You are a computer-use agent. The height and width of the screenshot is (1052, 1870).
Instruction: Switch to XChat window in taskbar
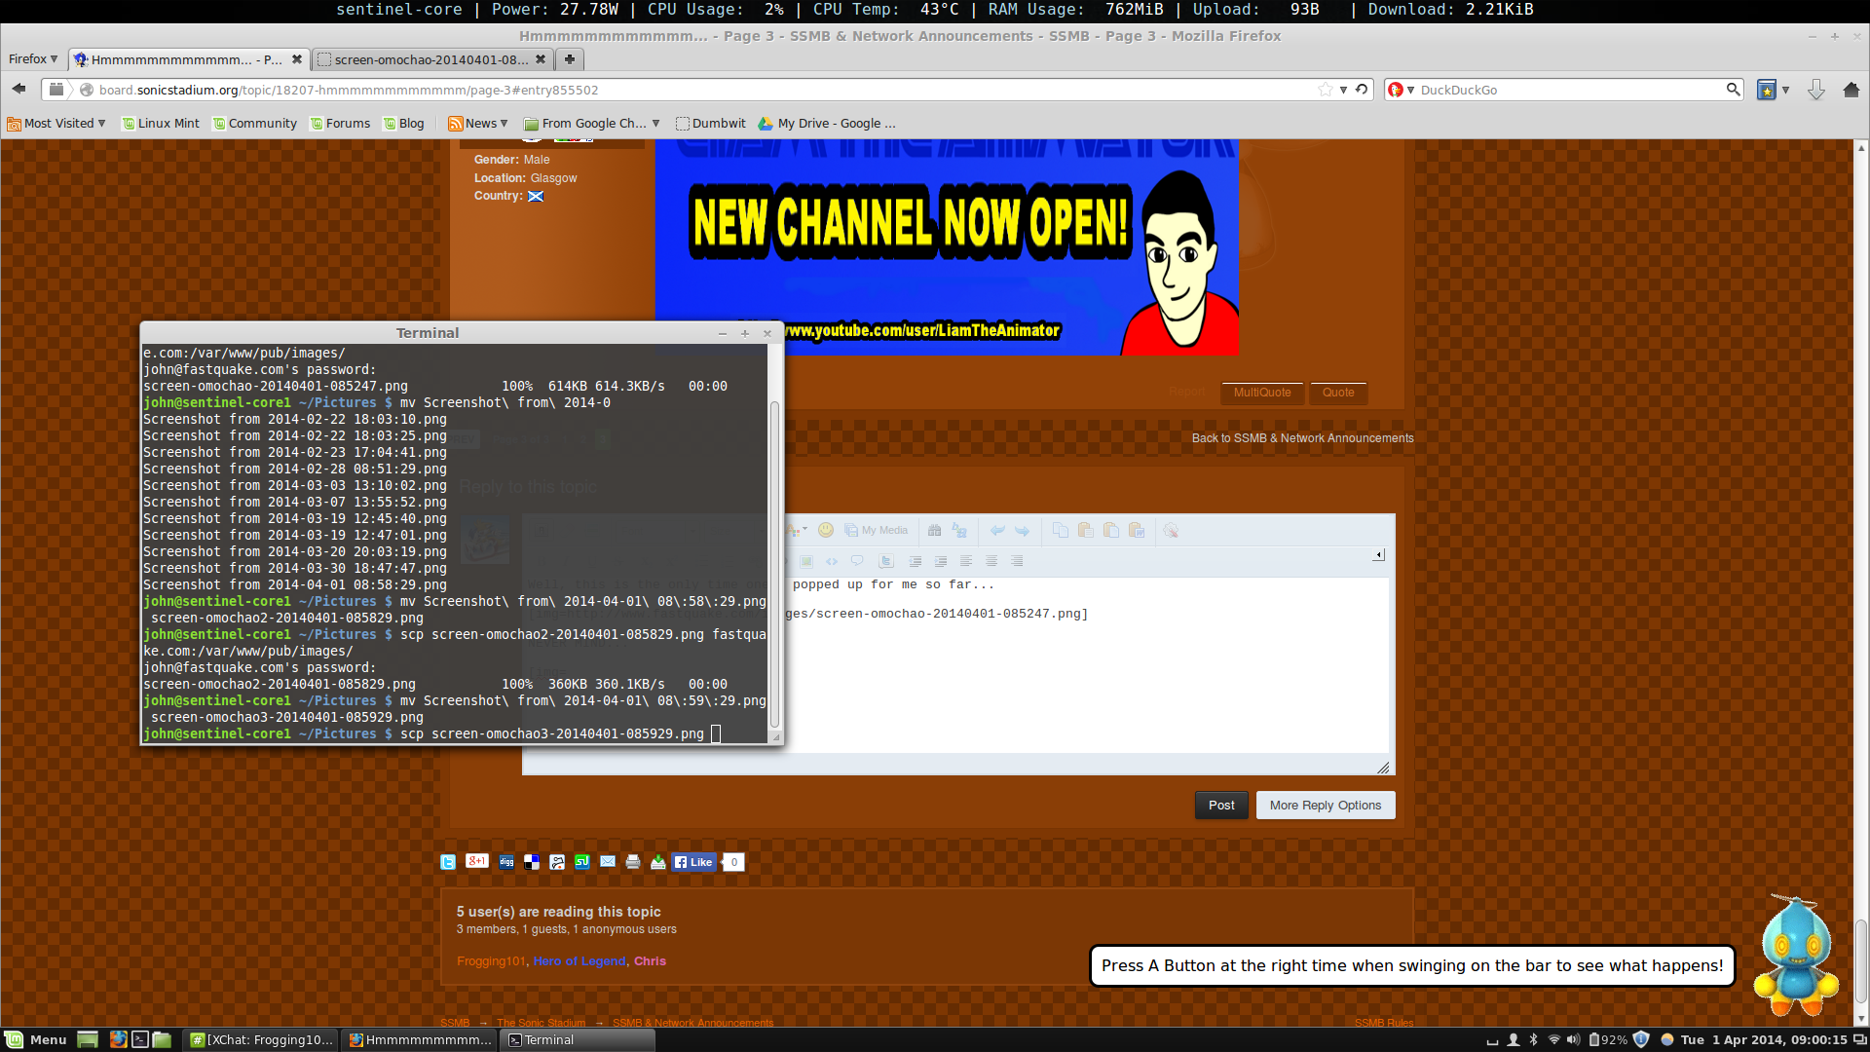[x=262, y=1039]
